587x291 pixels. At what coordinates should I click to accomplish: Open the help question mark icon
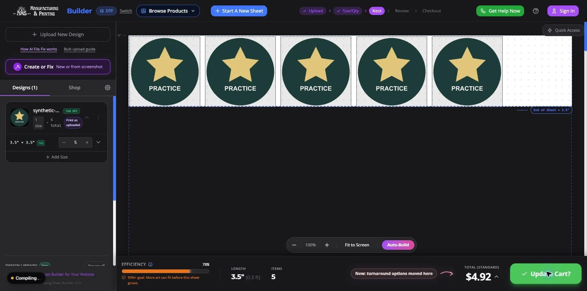coord(536,11)
